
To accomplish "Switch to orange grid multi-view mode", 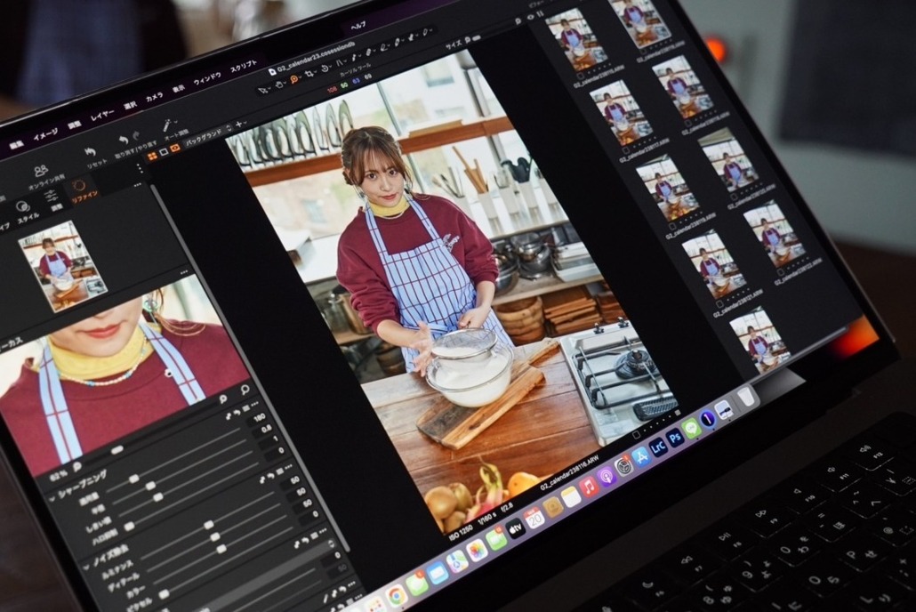I will [152, 156].
